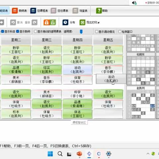Click the 星期二 column header
The image size is (159, 159).
16,40
